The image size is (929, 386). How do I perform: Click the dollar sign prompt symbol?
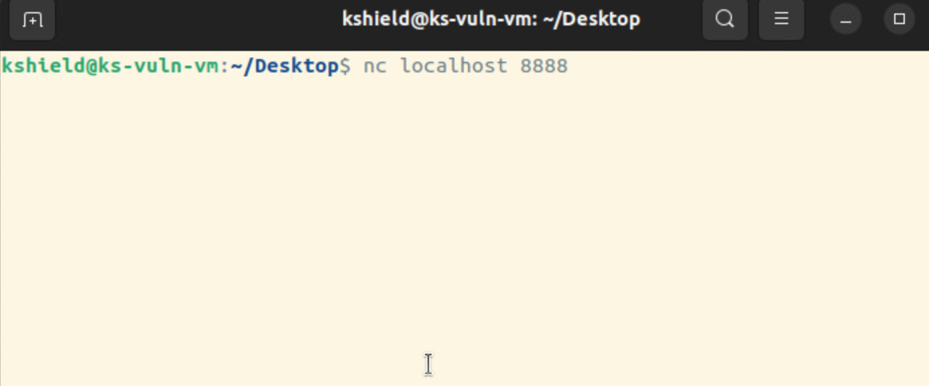tap(345, 66)
